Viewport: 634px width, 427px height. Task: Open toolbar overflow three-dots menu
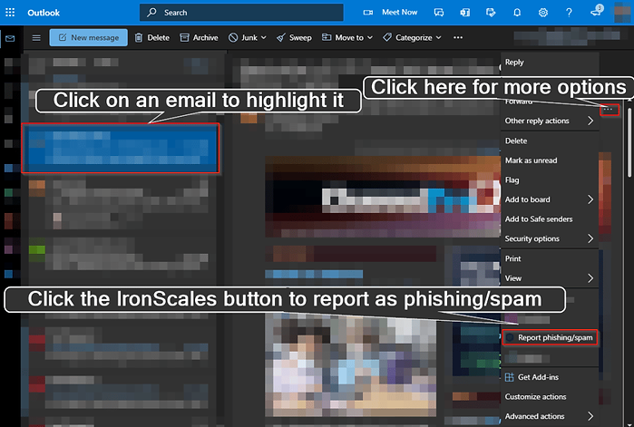click(458, 37)
